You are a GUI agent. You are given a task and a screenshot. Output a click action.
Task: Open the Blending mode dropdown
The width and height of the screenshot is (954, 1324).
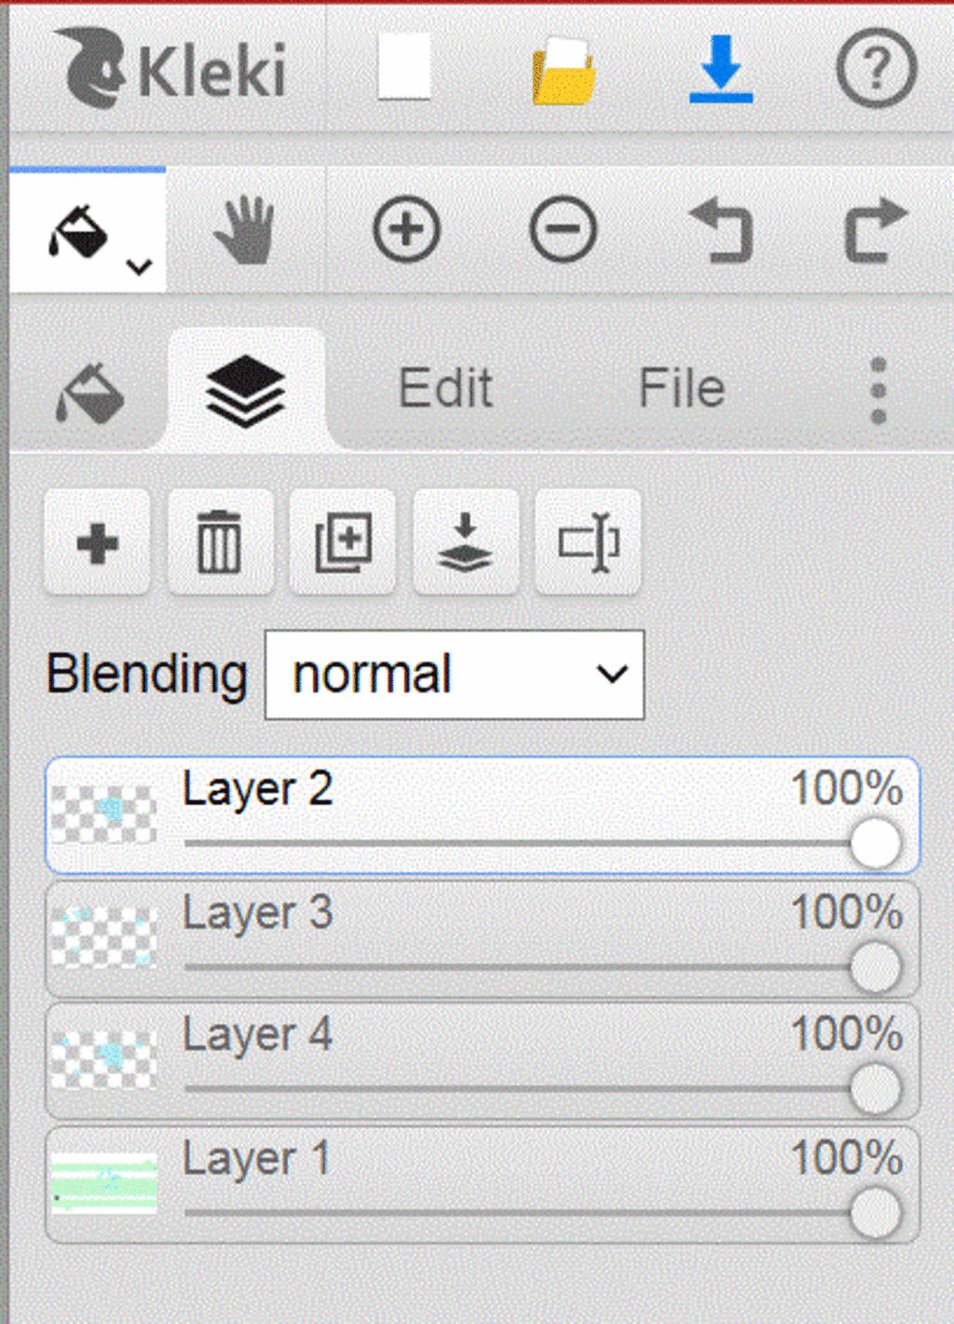pyautogui.click(x=455, y=675)
